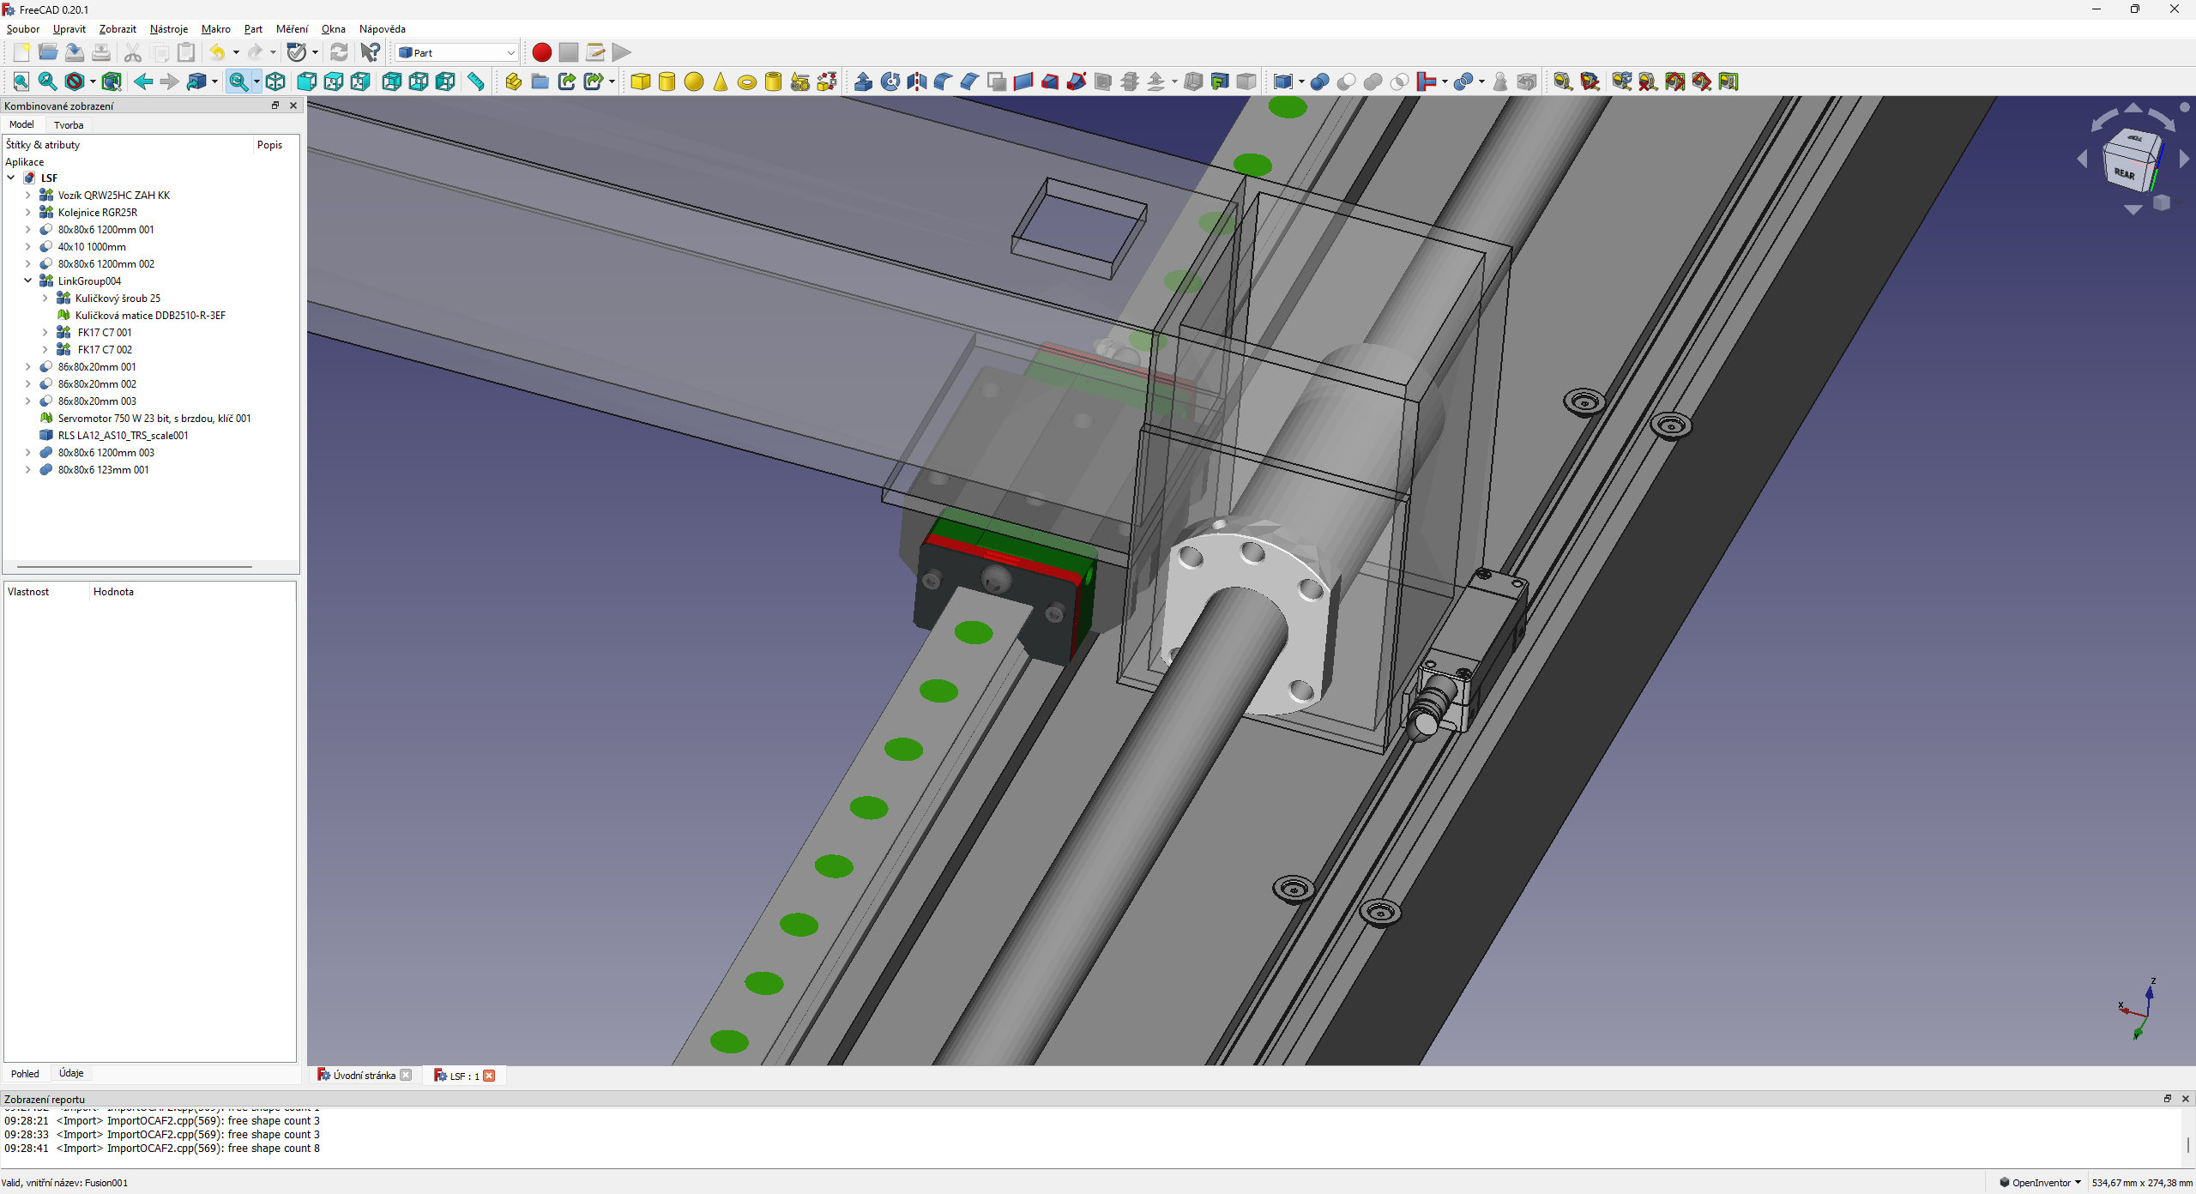Open the OpenInventor navigation style selector
This screenshot has height=1194, width=2196.
tap(2042, 1182)
